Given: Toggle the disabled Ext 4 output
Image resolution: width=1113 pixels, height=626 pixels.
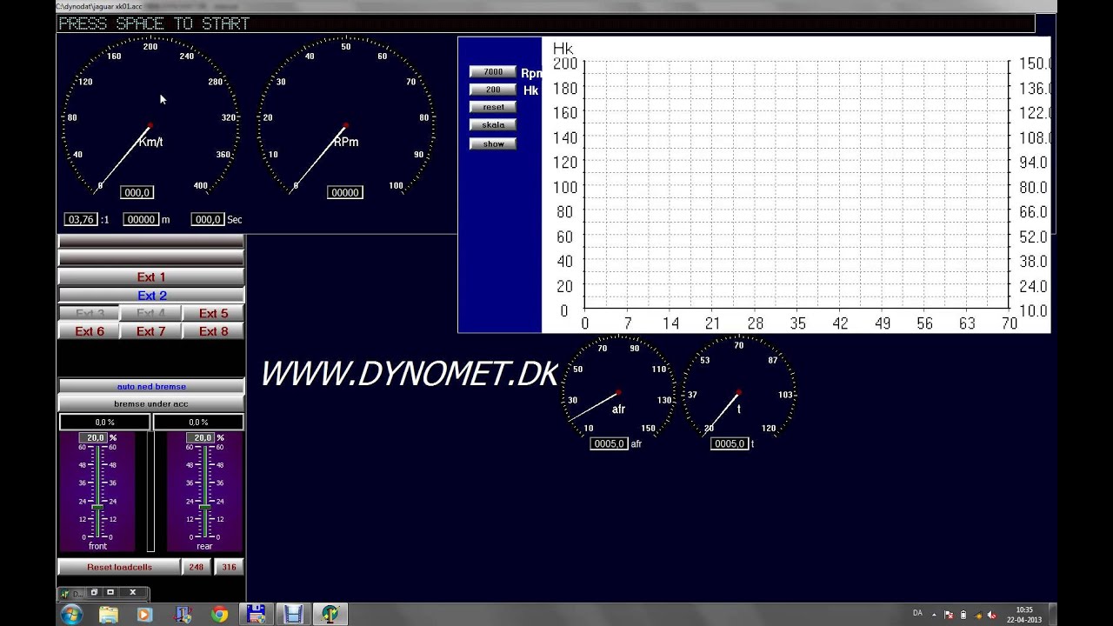Looking at the screenshot, I should (x=151, y=314).
